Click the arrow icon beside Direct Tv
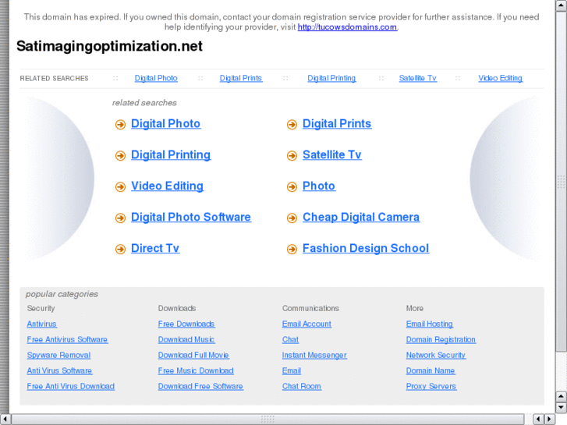The image size is (567, 425). click(x=120, y=250)
